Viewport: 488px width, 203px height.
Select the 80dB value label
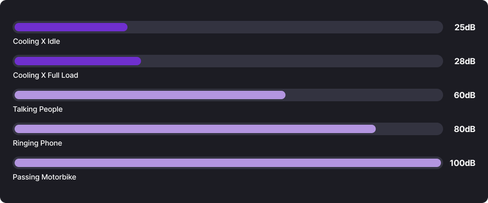465,129
